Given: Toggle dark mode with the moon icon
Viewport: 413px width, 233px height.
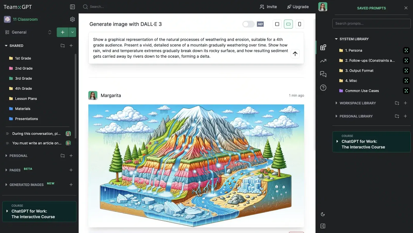Looking at the screenshot, I should click(323, 214).
